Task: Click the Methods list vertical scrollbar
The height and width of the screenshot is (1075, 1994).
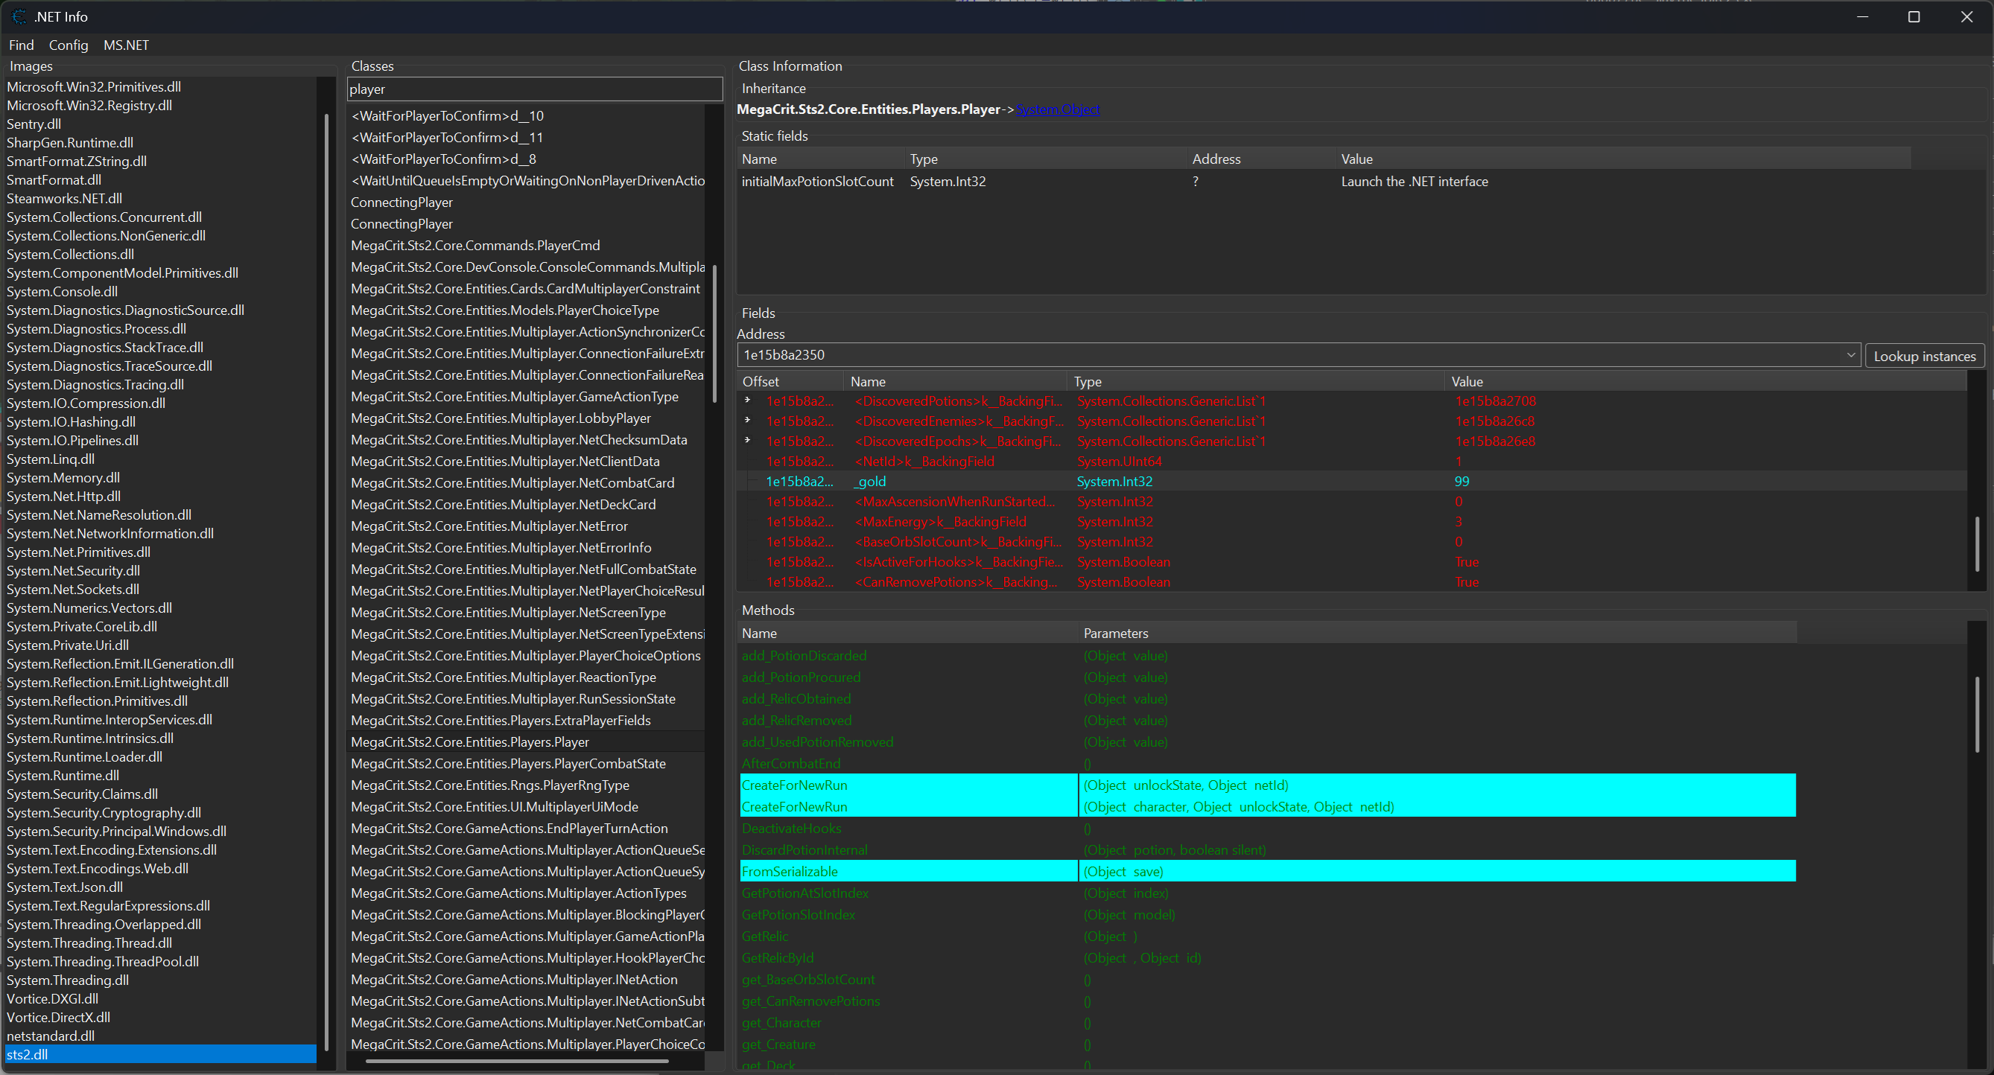Action: 1976,715
